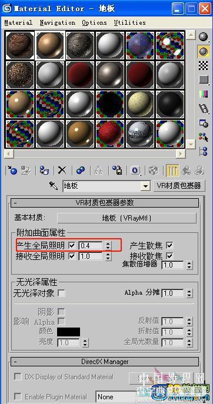
Task: Toggle the 接收散焦 checkbox
Action: [x=169, y=256]
